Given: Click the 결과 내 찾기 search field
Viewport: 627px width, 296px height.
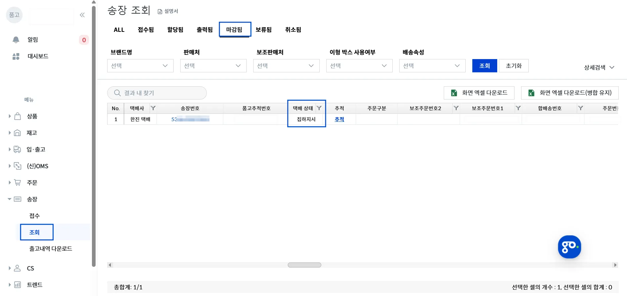Looking at the screenshot, I should [157, 93].
